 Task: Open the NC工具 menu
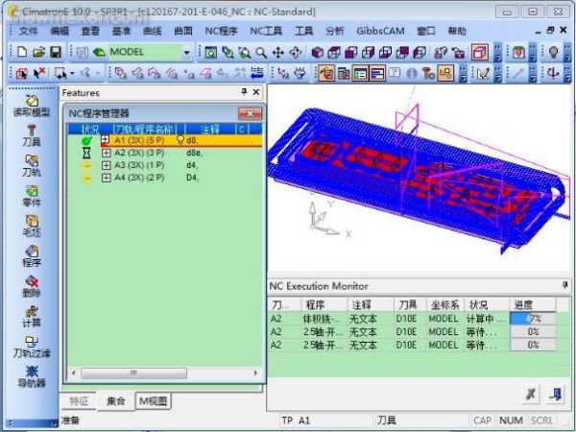pos(266,32)
